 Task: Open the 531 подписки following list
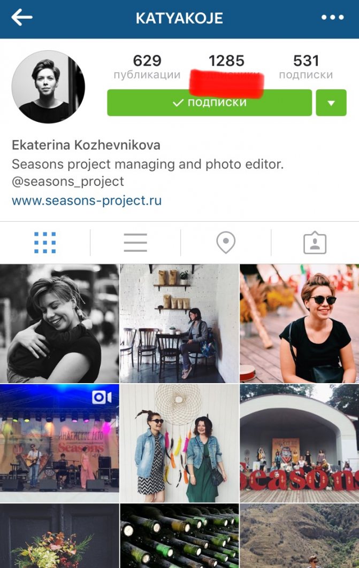pyautogui.click(x=305, y=66)
